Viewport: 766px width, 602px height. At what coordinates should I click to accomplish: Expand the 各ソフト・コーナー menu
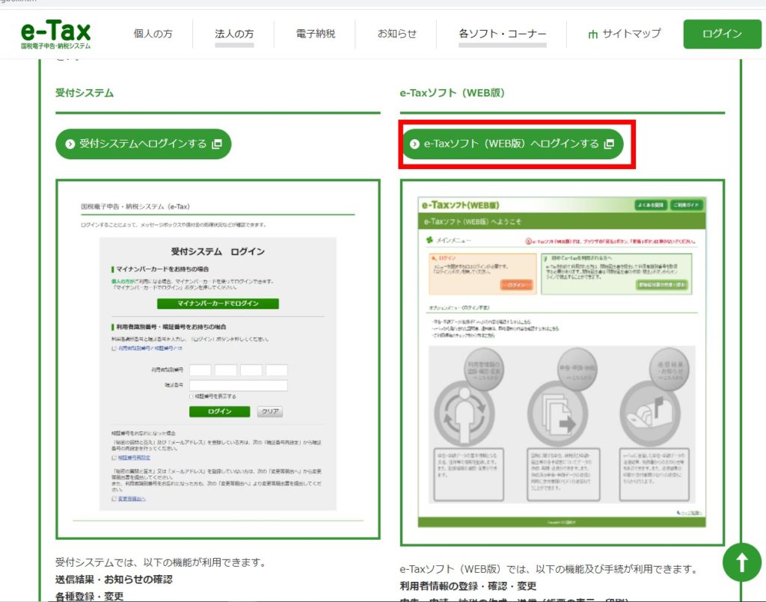502,34
